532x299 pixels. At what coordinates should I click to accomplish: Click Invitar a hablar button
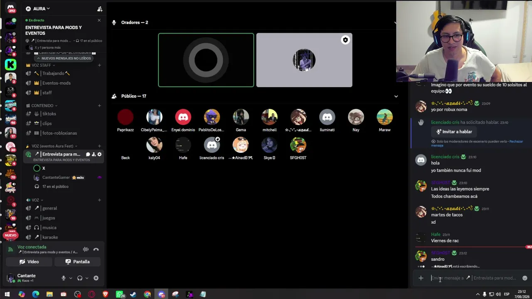(x=453, y=132)
